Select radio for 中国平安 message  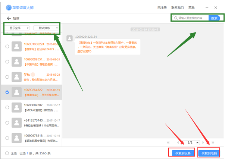point(7,62)
